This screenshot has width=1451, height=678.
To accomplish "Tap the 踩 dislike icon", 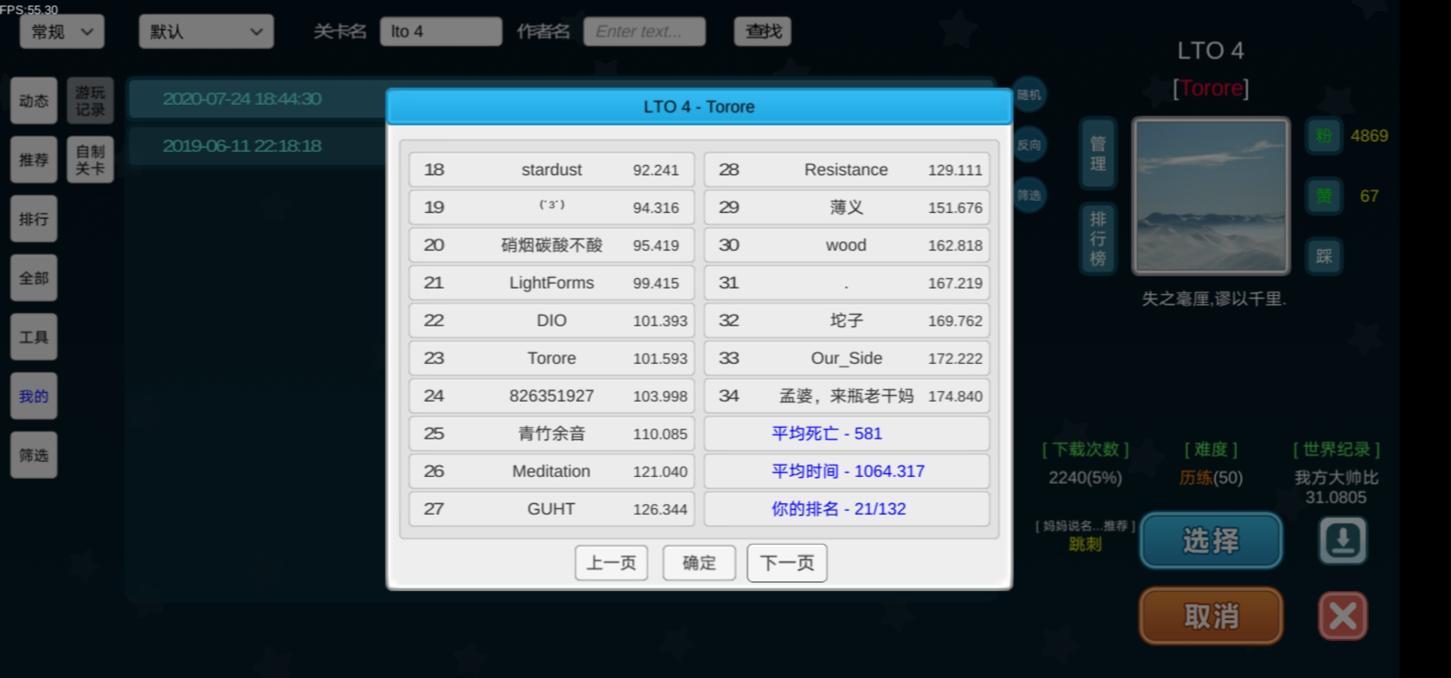I will 1324,256.
